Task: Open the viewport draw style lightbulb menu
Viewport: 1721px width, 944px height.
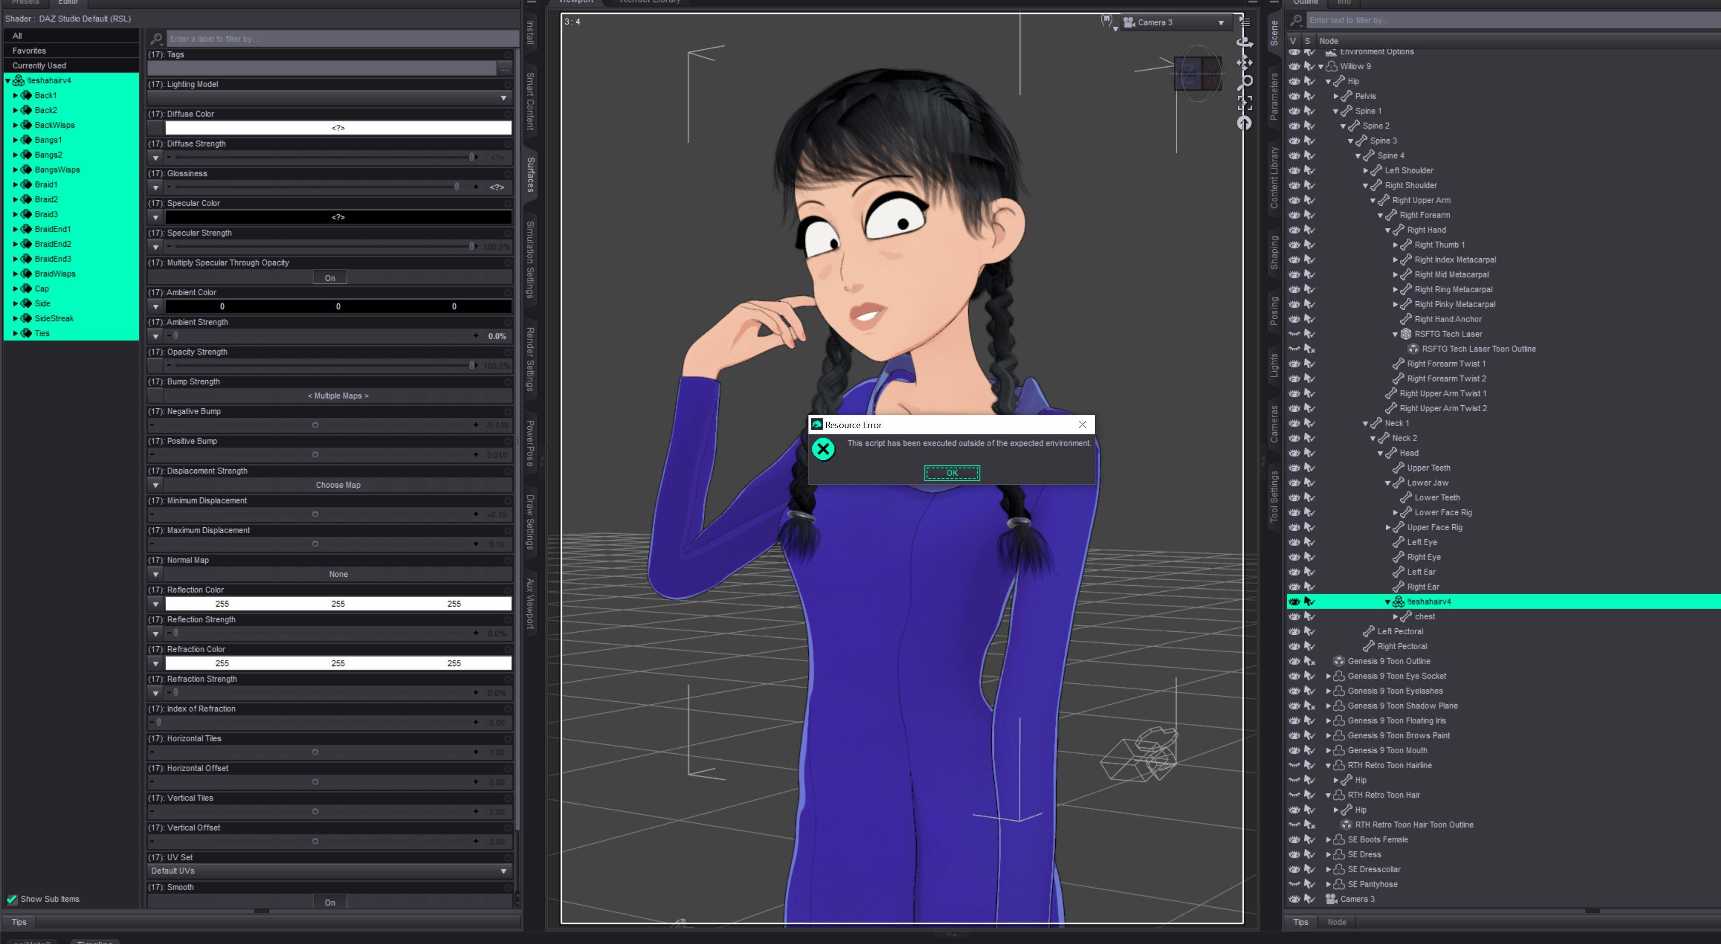Action: pos(1108,22)
